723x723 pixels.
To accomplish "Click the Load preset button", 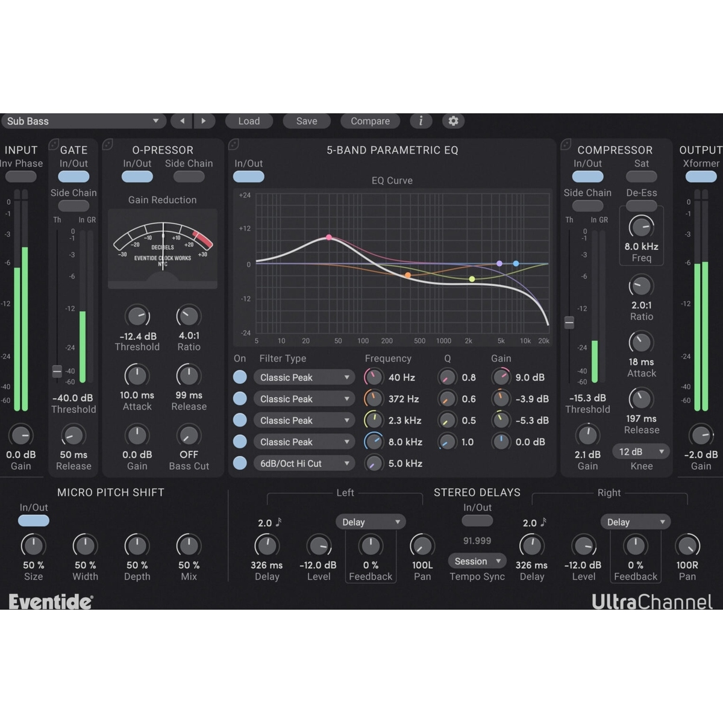I will (249, 121).
